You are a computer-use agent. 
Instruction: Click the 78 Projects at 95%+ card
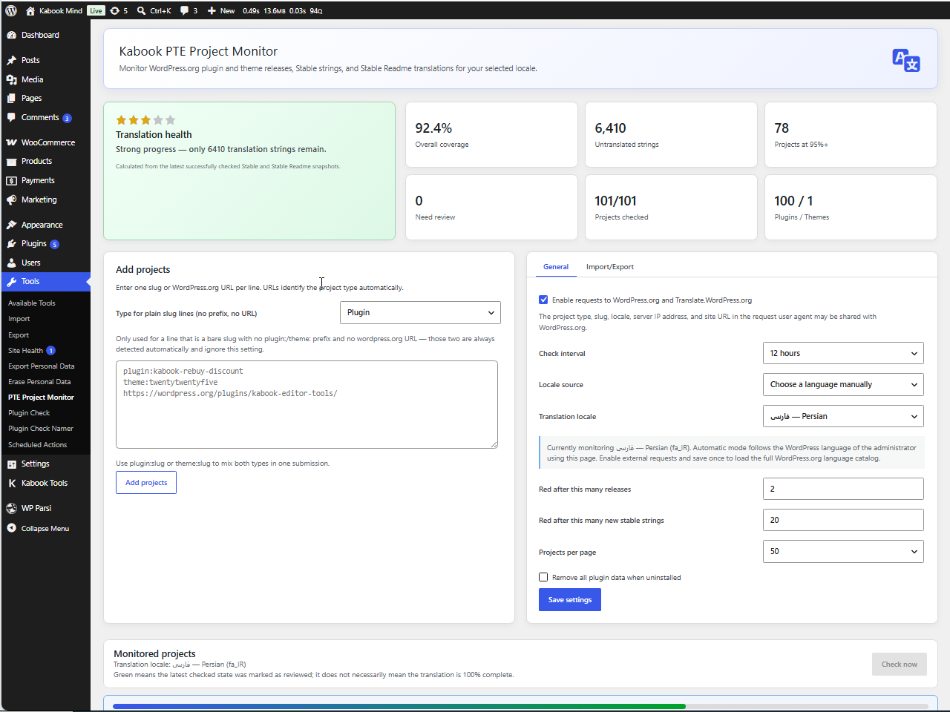point(851,134)
